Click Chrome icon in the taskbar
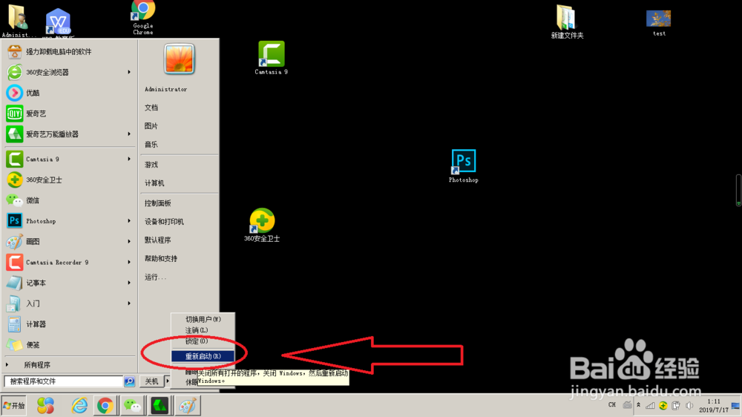742x417 pixels. (105, 406)
